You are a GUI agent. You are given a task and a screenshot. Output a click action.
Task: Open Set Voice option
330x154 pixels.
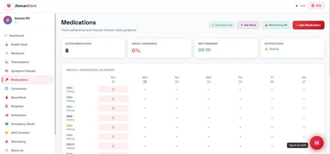point(248,25)
